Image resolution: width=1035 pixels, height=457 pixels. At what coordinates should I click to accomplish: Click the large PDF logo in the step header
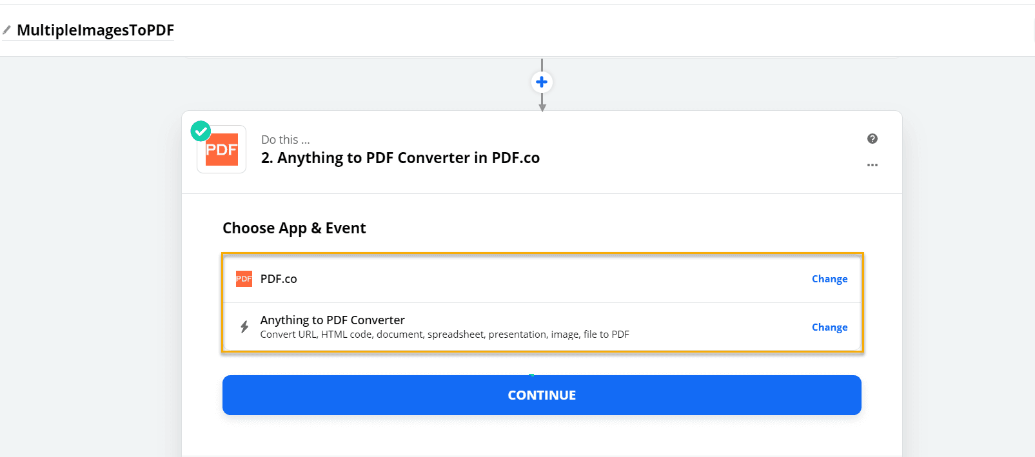[x=221, y=149]
